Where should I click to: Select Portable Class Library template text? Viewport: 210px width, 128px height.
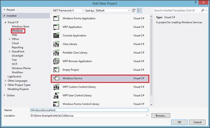point(75,53)
